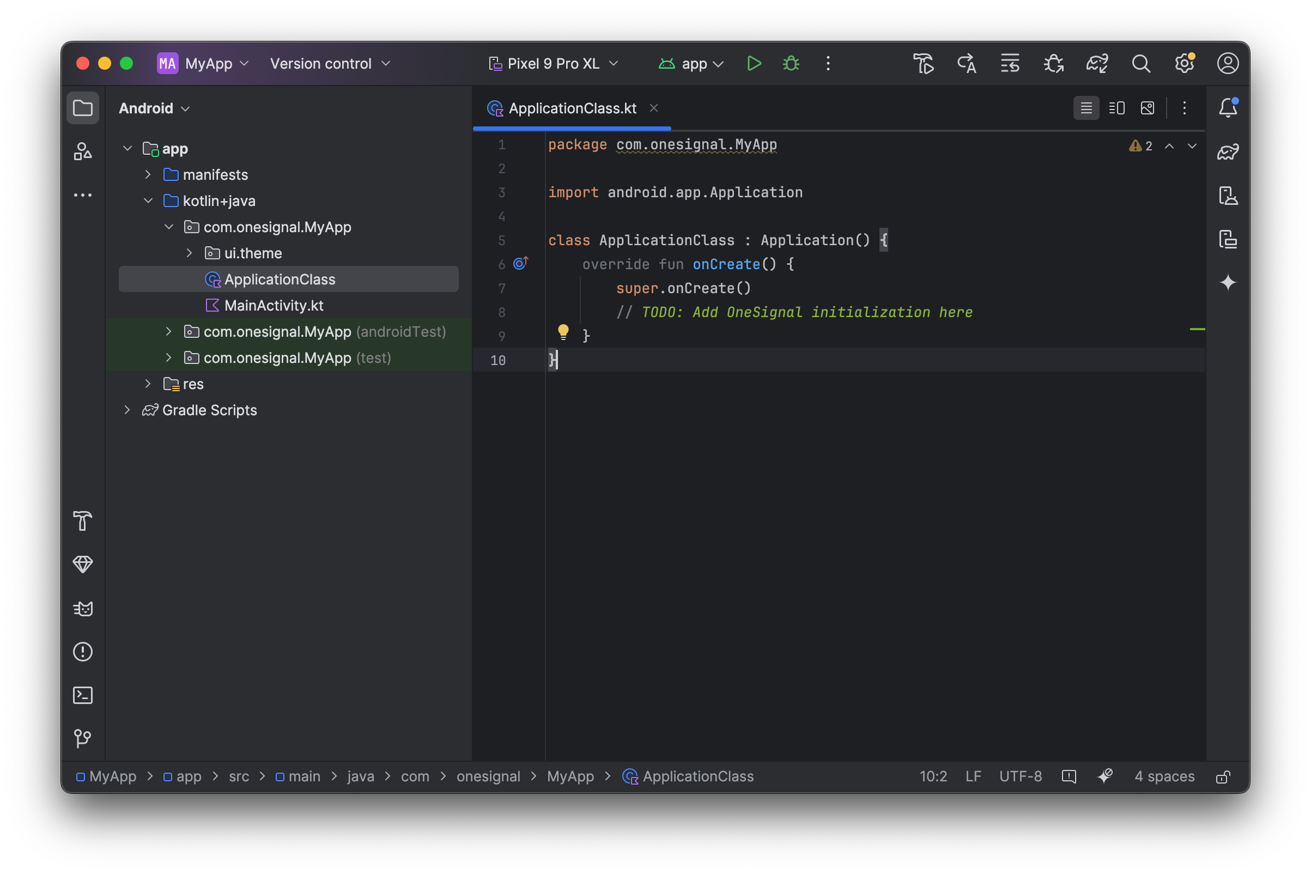Click the UTF-8 encoding selector
This screenshot has height=874, width=1311.
coord(1020,776)
